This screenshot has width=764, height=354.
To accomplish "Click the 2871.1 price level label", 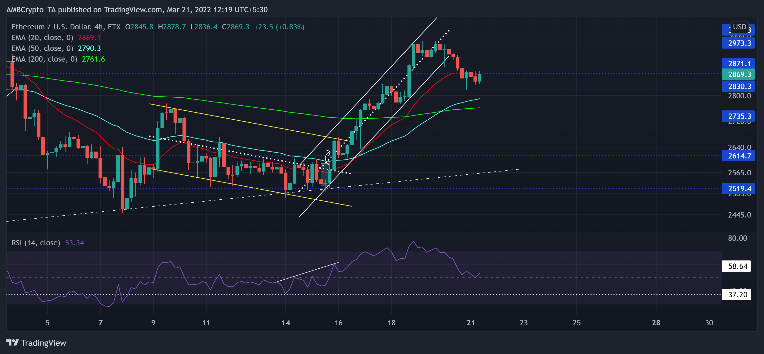I will click(x=738, y=63).
